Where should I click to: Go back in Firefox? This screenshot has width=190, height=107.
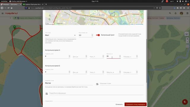click(2, 8)
